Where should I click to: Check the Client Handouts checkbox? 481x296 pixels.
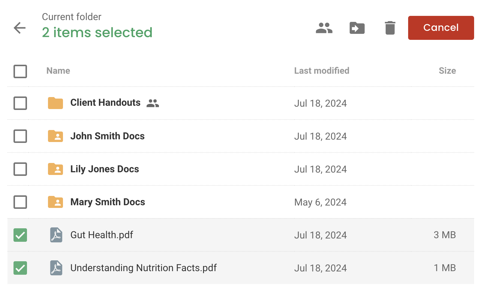[x=20, y=103]
